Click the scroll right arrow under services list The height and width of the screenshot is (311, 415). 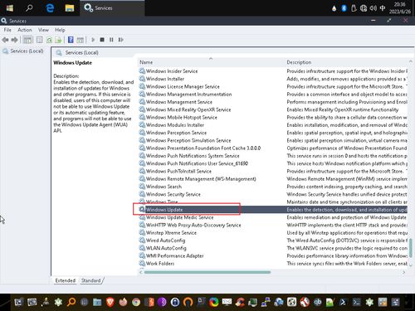(404, 272)
